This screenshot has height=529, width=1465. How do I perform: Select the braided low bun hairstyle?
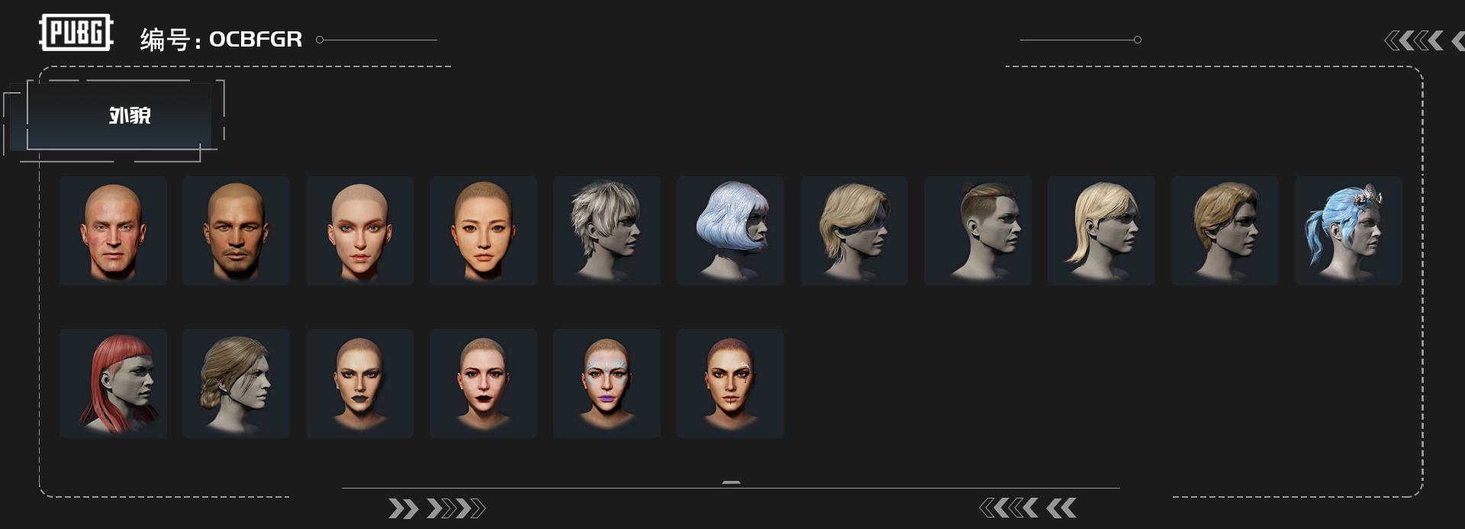tap(237, 383)
